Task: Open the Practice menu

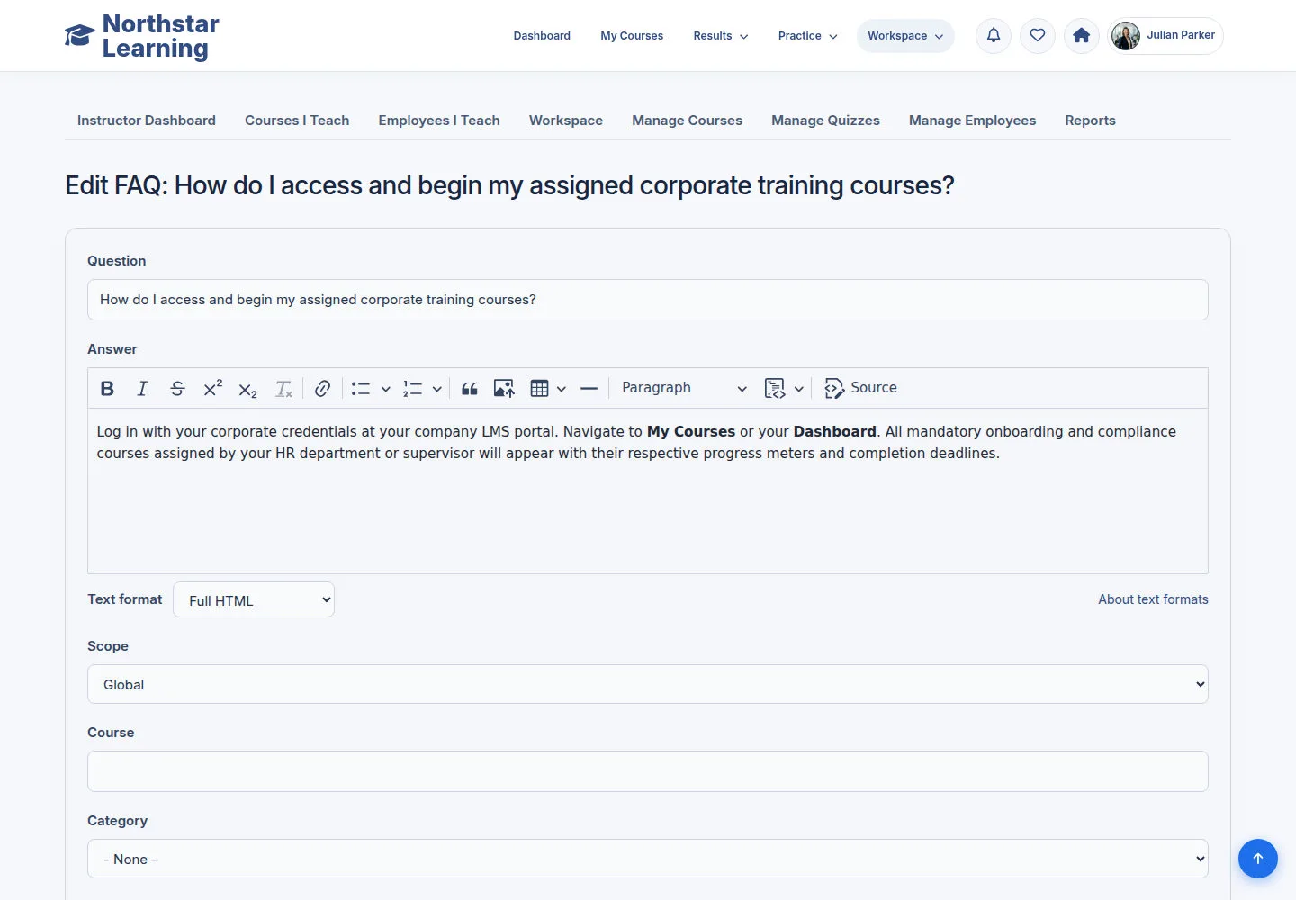Action: 807,36
